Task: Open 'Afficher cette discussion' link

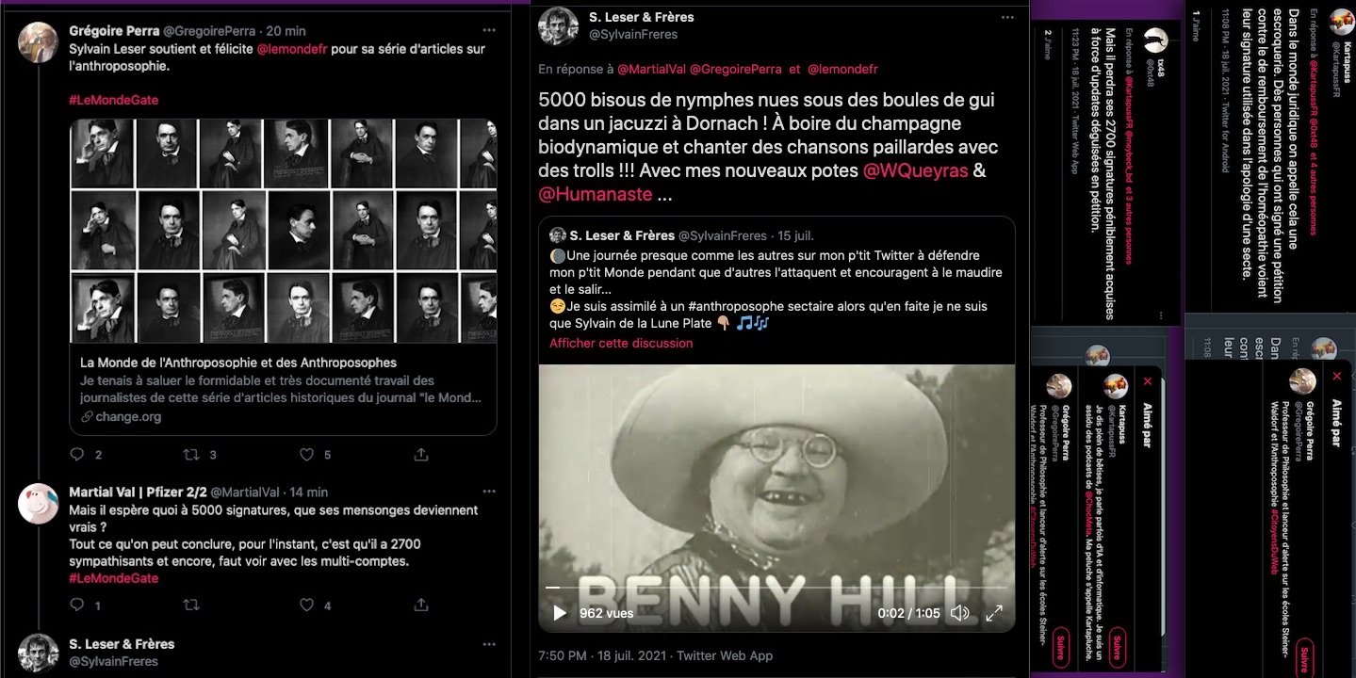Action: click(x=621, y=344)
